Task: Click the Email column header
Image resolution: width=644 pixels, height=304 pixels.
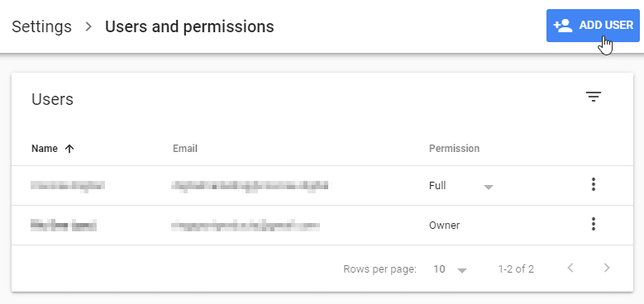Action: [185, 149]
